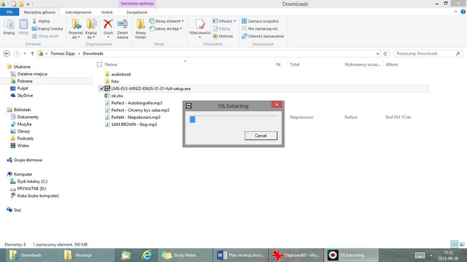The width and height of the screenshot is (467, 262).
Task: Click Tomasz Zając breadcrumb
Action: (x=62, y=54)
